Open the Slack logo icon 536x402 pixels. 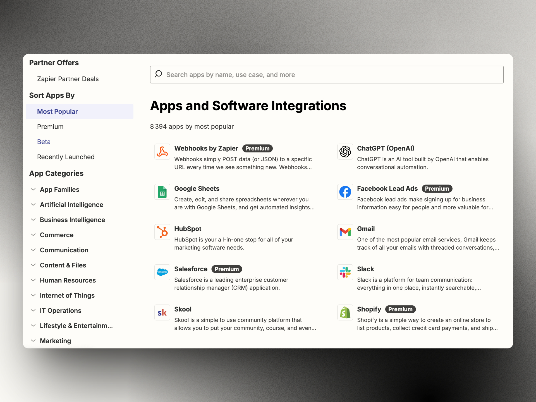pyautogui.click(x=345, y=272)
